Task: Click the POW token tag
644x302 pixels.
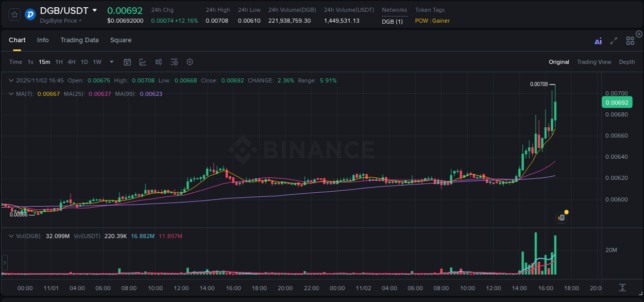Action: pos(422,21)
